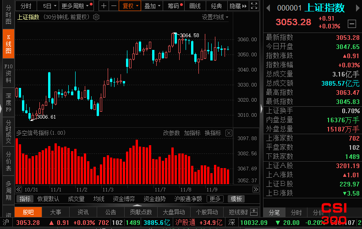Click 11/7 date on time axis
The height and width of the screenshot is (229, 362).
click(x=160, y=190)
